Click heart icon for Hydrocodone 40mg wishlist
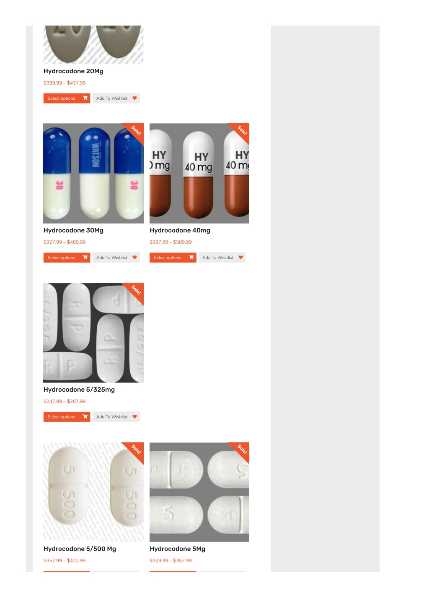Screen dimensions: 429x607 pyautogui.click(x=241, y=257)
